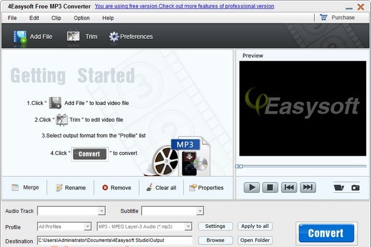371x247 pixels.
Task: Click Convert sample button in step 4
Action: (x=90, y=154)
